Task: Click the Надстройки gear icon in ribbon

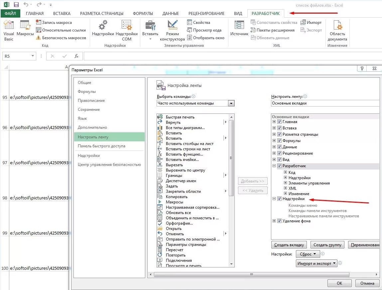Action: click(x=103, y=28)
